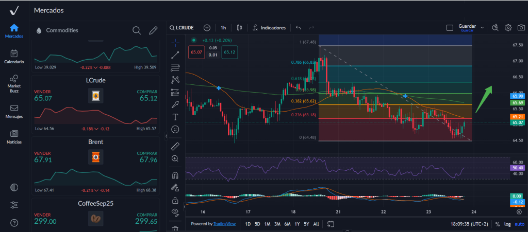Viewport: 528px width, 232px height.
Task: Click the Brent COMPRAR price 67.96
Action: [148, 160]
